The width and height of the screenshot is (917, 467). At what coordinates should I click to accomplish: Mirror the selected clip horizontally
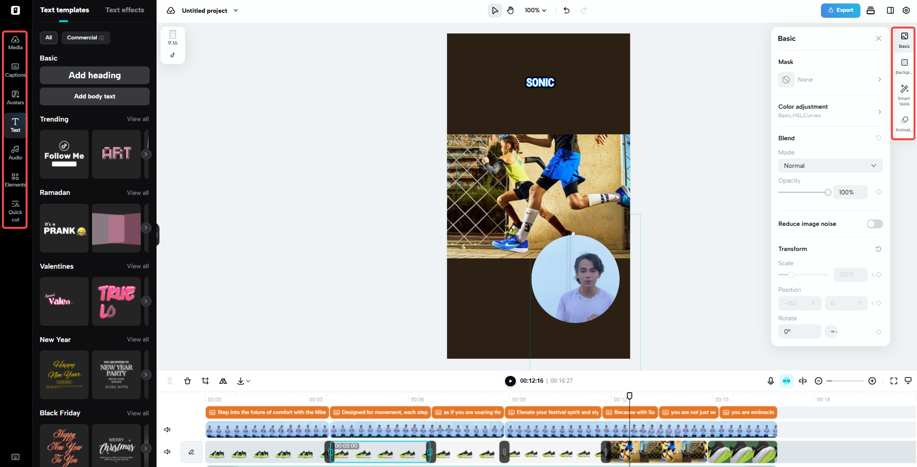[x=223, y=381]
